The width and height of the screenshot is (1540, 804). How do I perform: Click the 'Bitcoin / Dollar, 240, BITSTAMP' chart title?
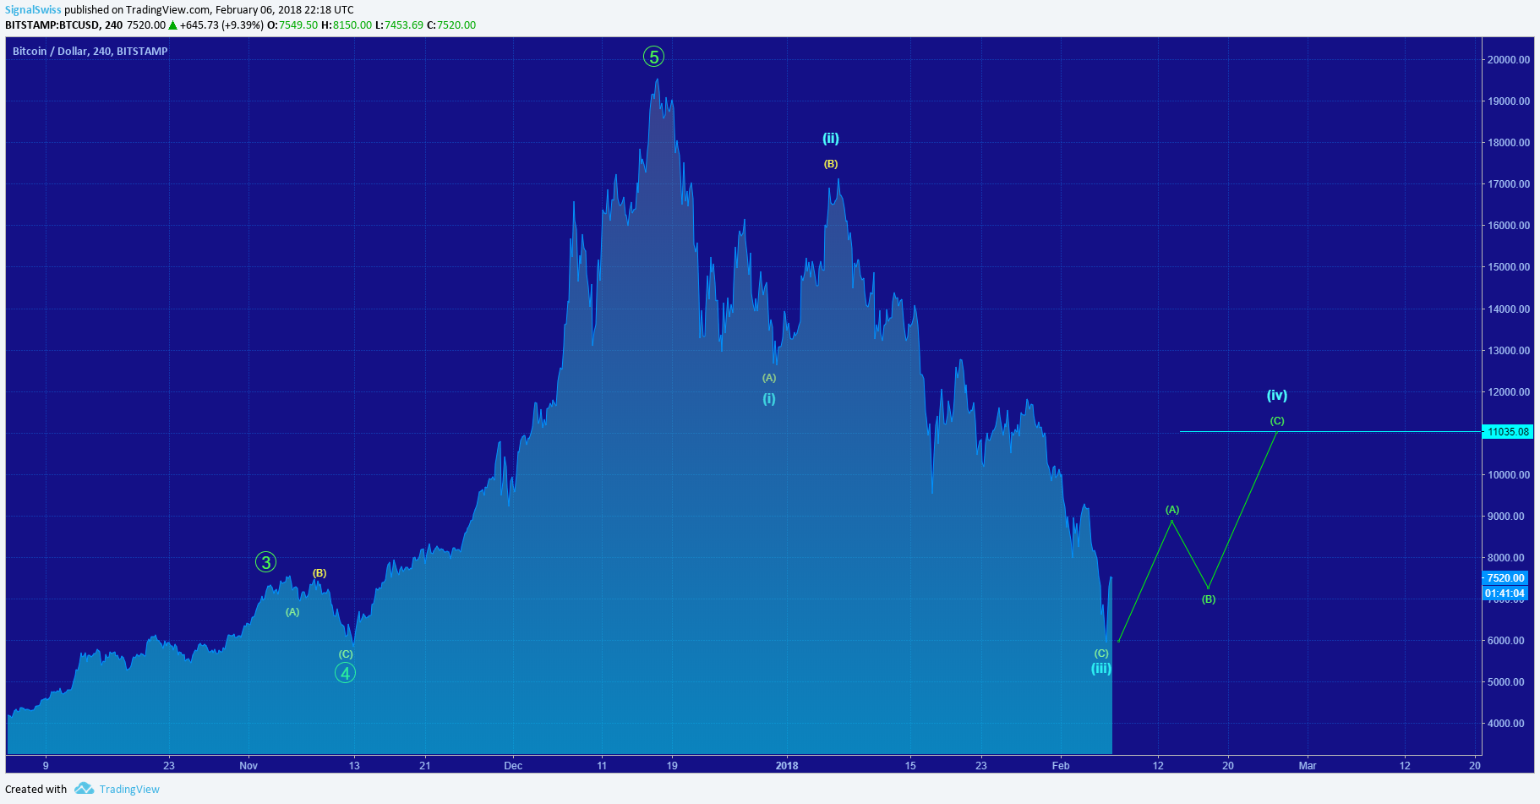90,52
